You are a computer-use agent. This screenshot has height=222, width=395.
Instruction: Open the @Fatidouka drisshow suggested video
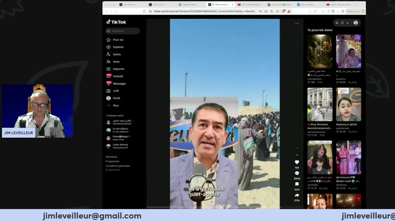(348, 158)
